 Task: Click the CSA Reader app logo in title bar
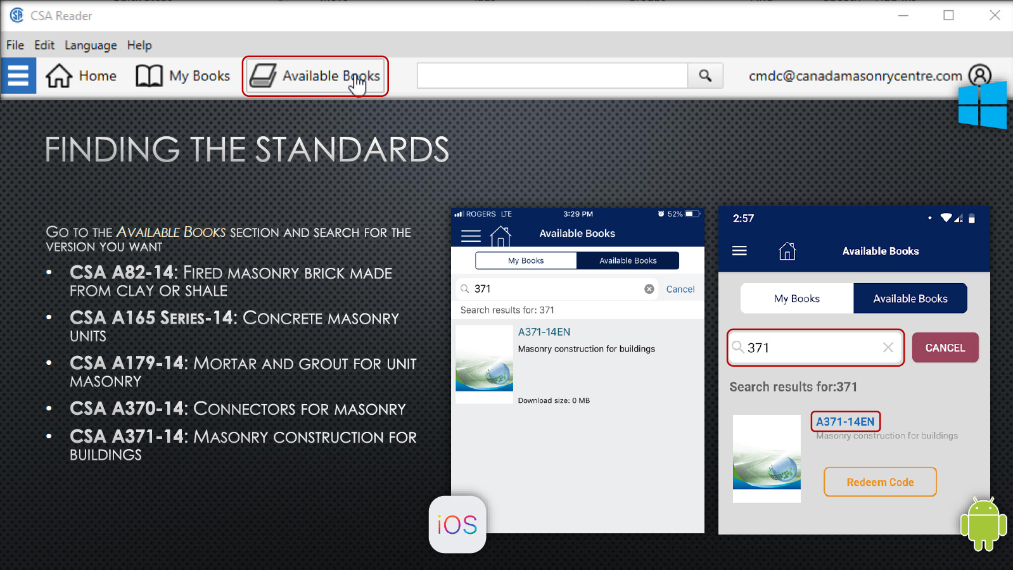(16, 15)
